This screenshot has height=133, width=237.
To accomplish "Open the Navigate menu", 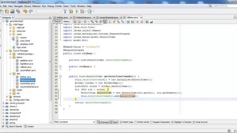I will tap(19, 6).
